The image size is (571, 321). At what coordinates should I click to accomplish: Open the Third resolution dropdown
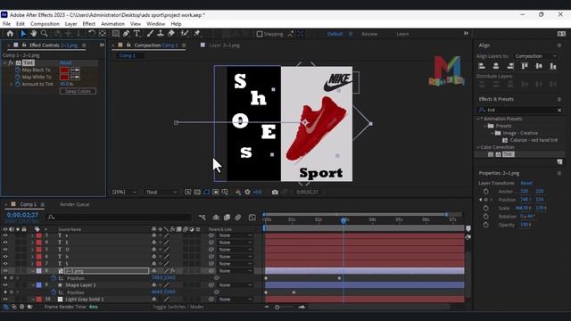click(161, 192)
